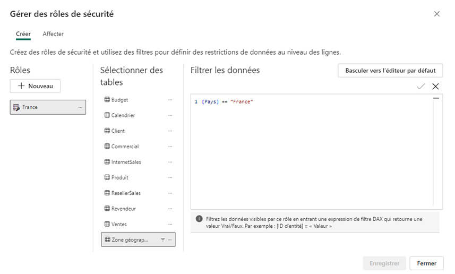Open more options for the ResellerSales table

[170, 193]
